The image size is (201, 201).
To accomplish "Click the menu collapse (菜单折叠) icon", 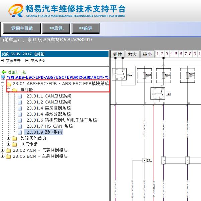I will 27,60.
